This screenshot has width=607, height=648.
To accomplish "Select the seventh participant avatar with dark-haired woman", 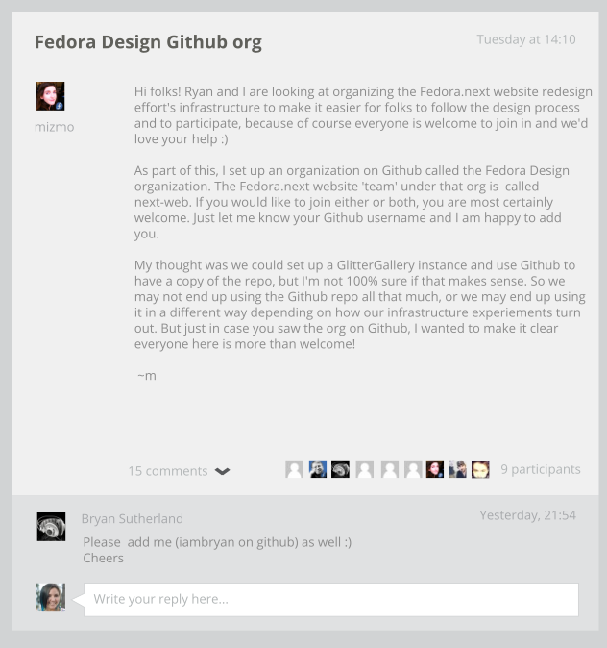I will [435, 469].
